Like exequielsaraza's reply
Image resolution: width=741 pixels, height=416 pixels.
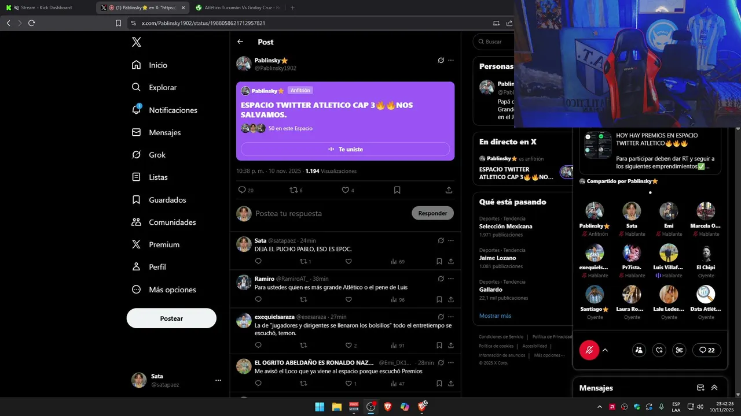pyautogui.click(x=349, y=345)
